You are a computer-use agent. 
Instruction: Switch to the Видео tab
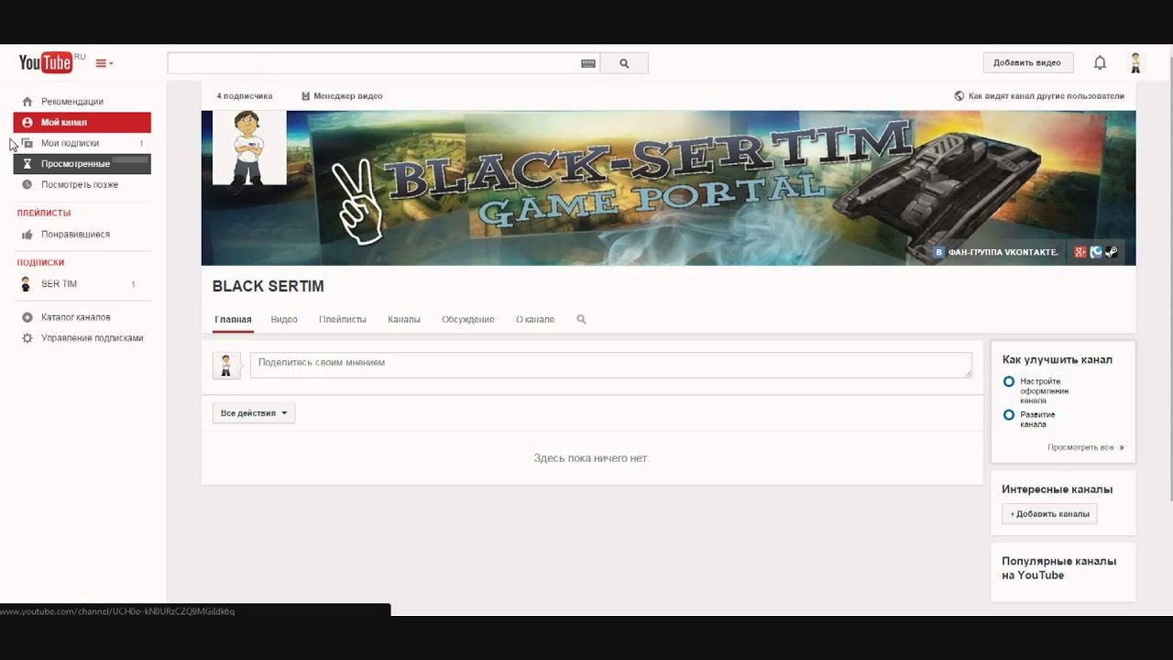click(284, 319)
